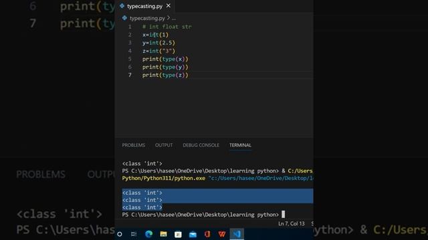
Task: Click the comment line '# int float str'
Action: click(167, 27)
